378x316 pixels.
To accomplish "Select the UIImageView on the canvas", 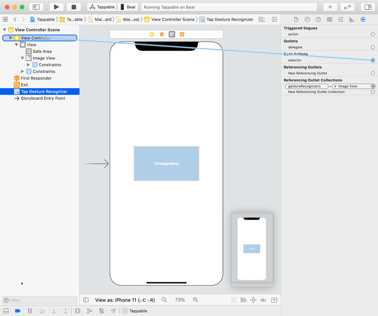I will pos(166,164).
